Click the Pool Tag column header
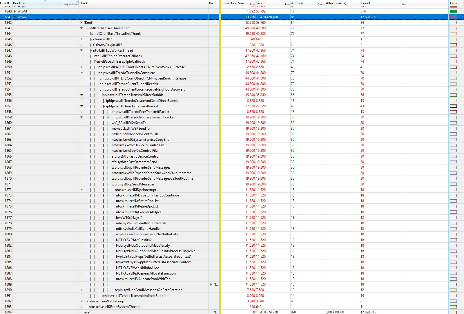This screenshot has width=464, height=314. click(x=19, y=3)
